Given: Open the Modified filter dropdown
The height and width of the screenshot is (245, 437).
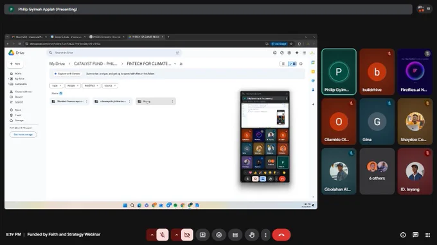Looking at the screenshot, I should [x=91, y=86].
